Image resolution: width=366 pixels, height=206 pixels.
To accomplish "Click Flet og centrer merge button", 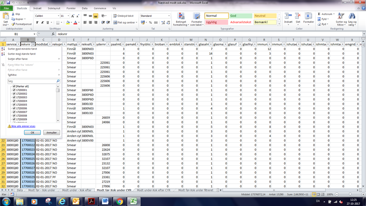I will [125, 23].
